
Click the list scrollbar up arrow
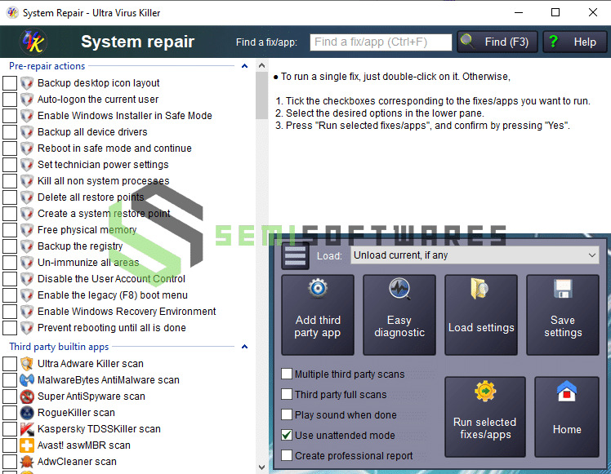coord(262,65)
